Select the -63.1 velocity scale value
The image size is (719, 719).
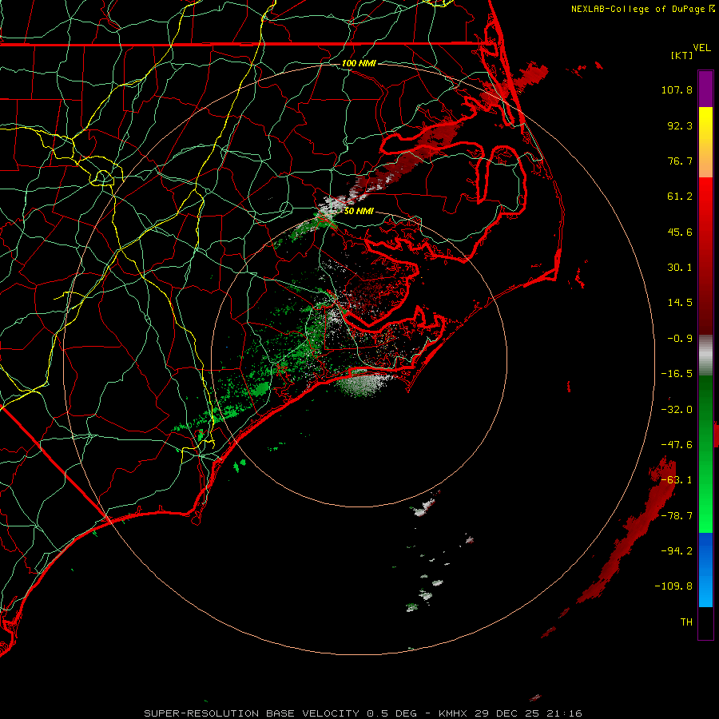click(677, 480)
